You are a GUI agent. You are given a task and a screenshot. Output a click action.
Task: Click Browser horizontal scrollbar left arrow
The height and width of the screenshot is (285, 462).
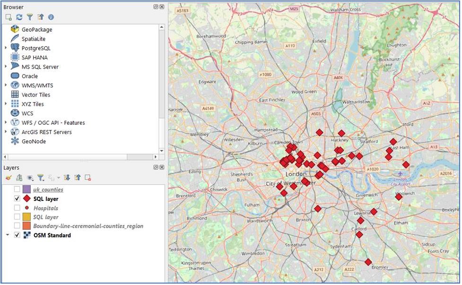[x=5, y=157]
